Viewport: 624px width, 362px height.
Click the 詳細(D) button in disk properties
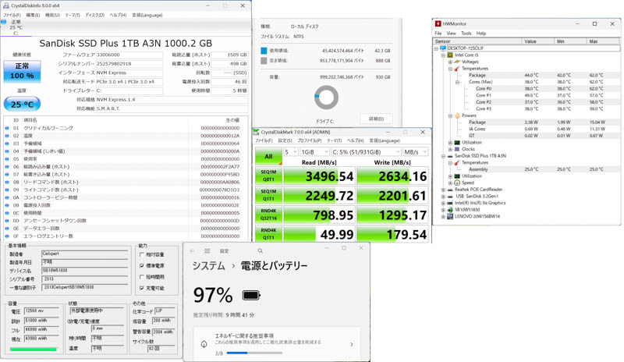click(376, 119)
